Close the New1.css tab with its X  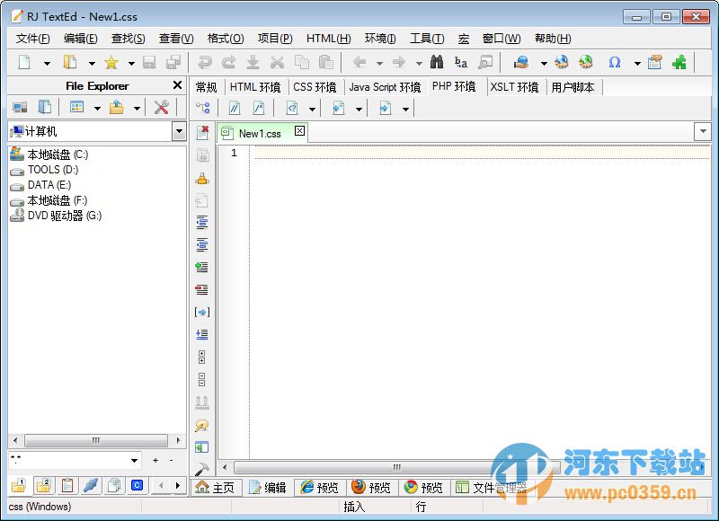299,130
